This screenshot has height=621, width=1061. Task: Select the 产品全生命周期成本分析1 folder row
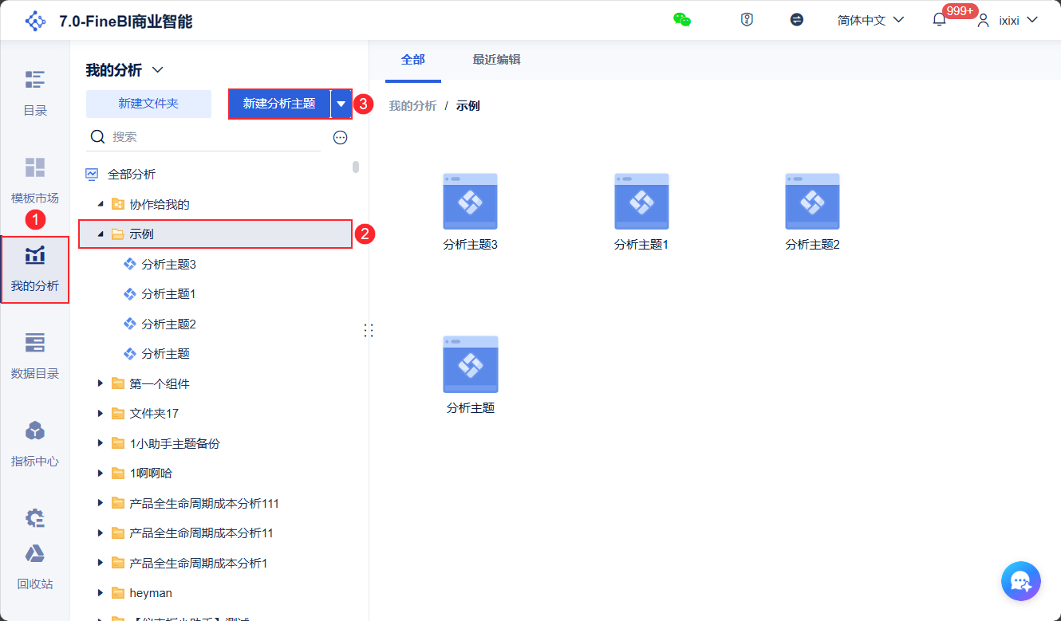point(215,563)
